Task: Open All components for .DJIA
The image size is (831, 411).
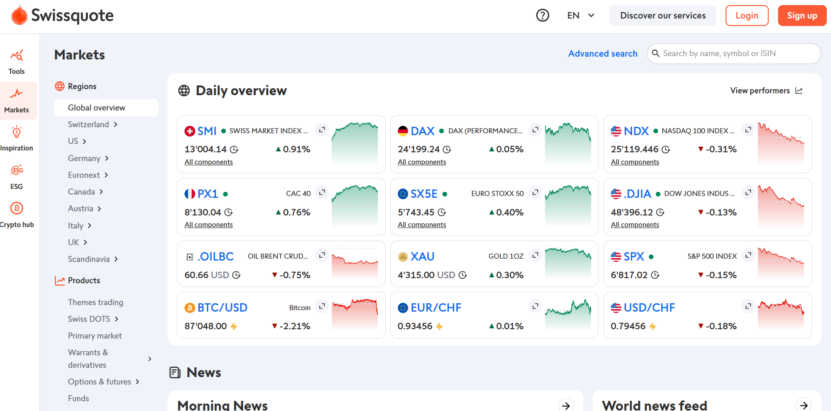Action: tap(635, 225)
